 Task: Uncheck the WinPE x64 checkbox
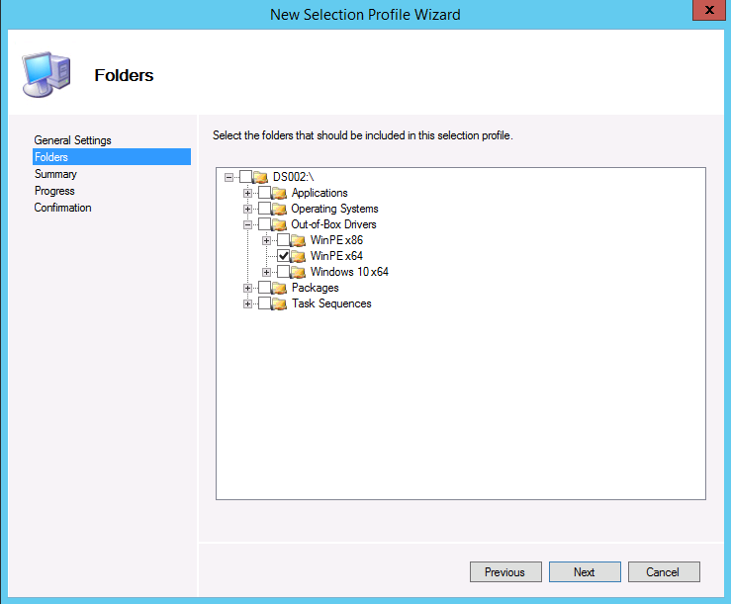(x=284, y=256)
